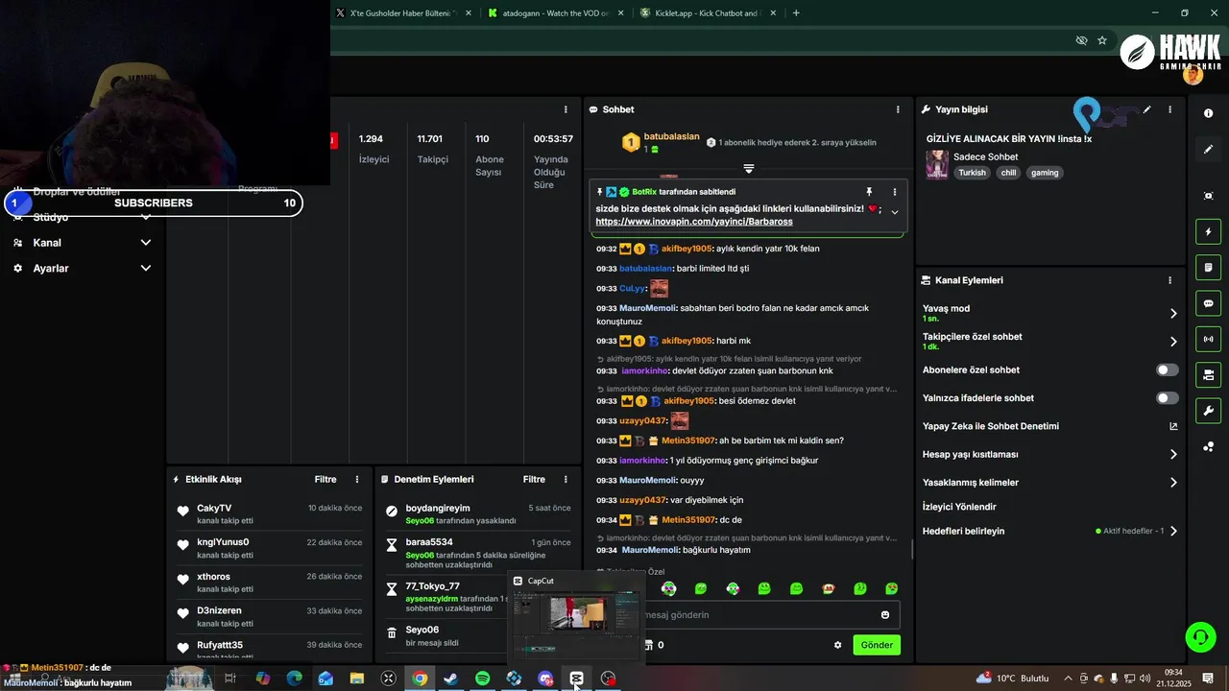Viewport: 1229px width, 691px height.
Task: Toggle the wrench panel icon in right sidebar
Action: click(1208, 411)
